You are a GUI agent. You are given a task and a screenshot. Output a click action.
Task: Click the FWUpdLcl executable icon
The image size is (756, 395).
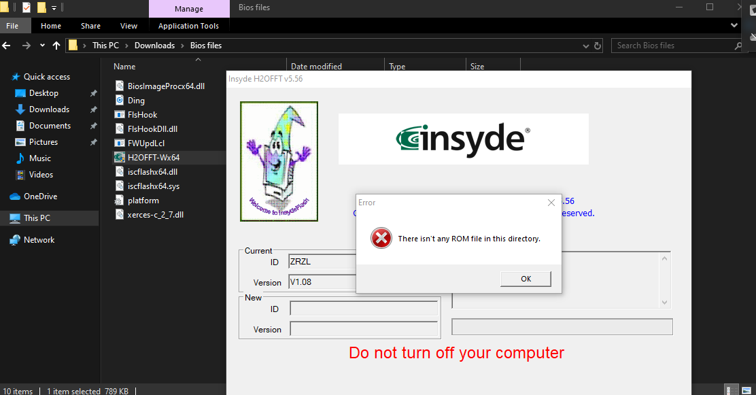click(120, 143)
